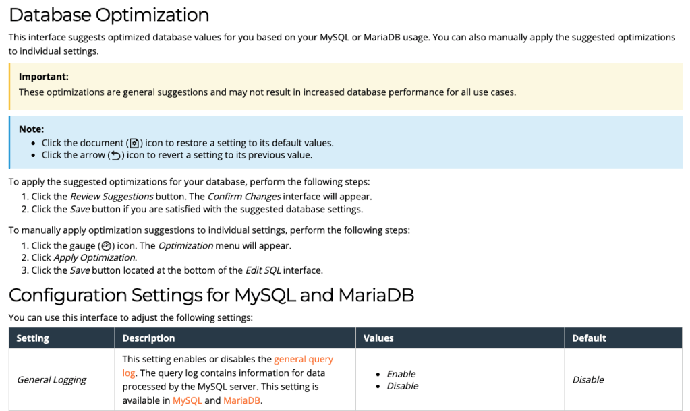690x411 pixels.
Task: Click the revert arrow icon in Note
Action: 115,155
